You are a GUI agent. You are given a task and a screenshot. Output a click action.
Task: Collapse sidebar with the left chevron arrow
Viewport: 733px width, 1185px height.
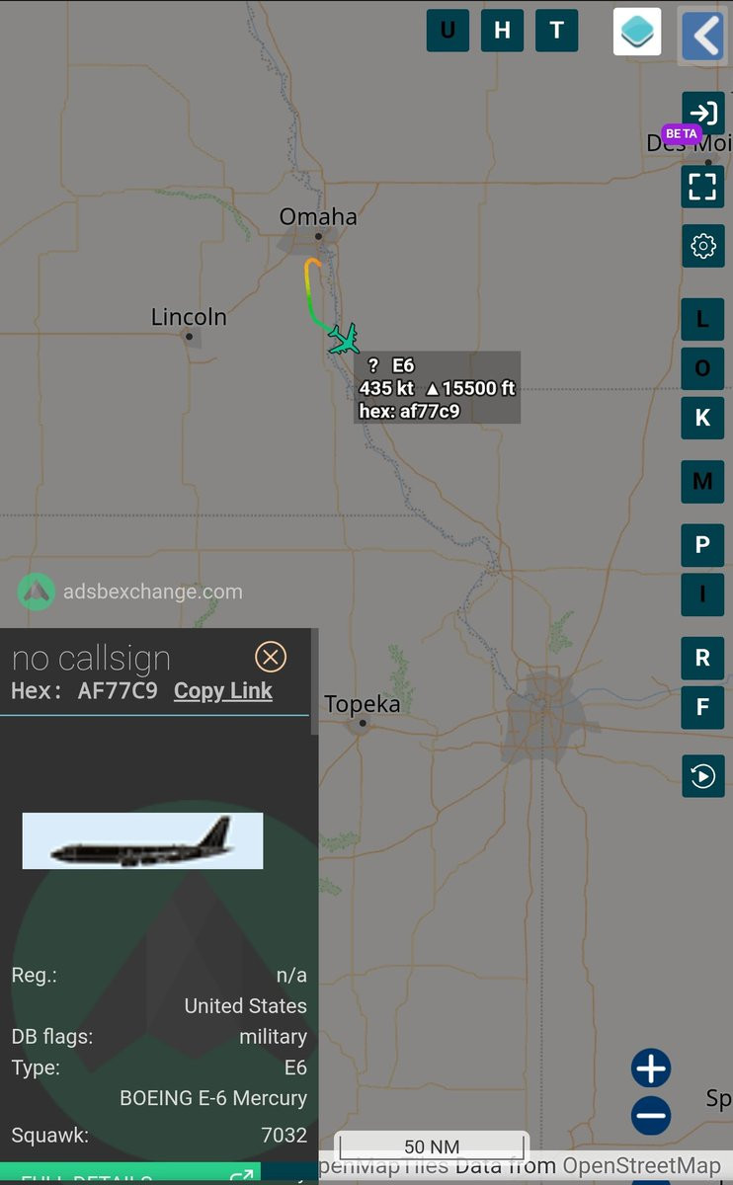(703, 36)
